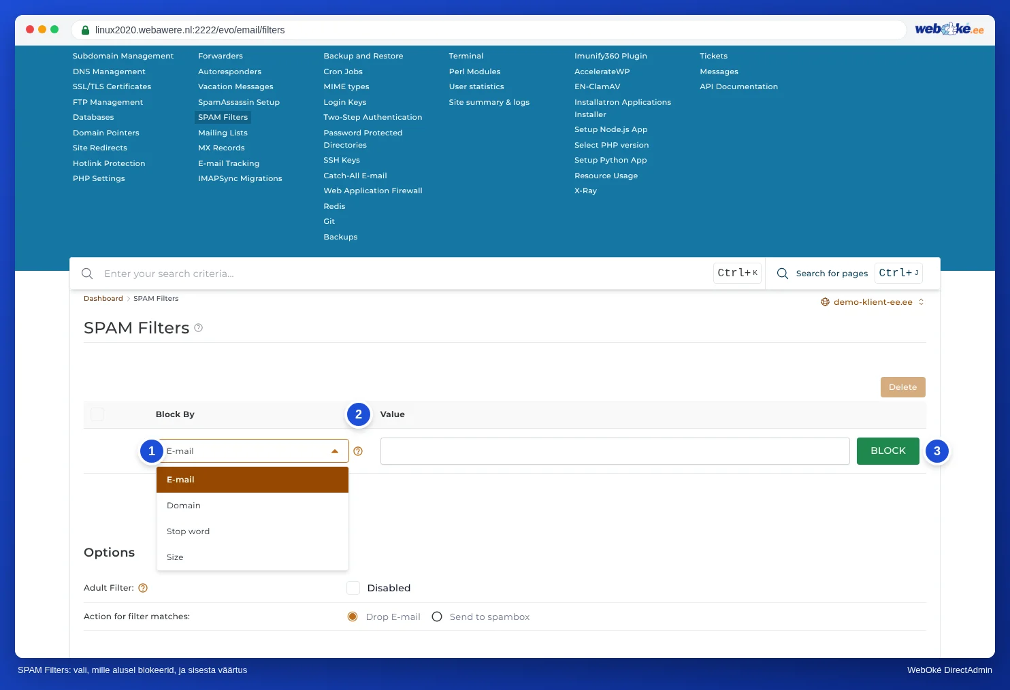Open Web Application Firewall from the menu

tap(373, 191)
